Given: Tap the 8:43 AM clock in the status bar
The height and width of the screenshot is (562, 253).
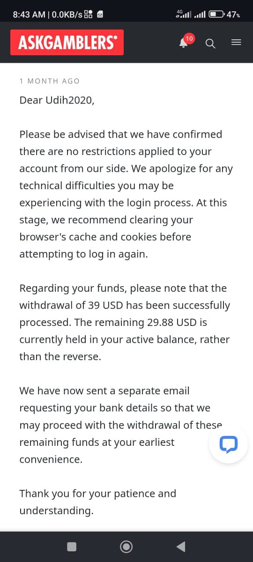Looking at the screenshot, I should point(29,15).
